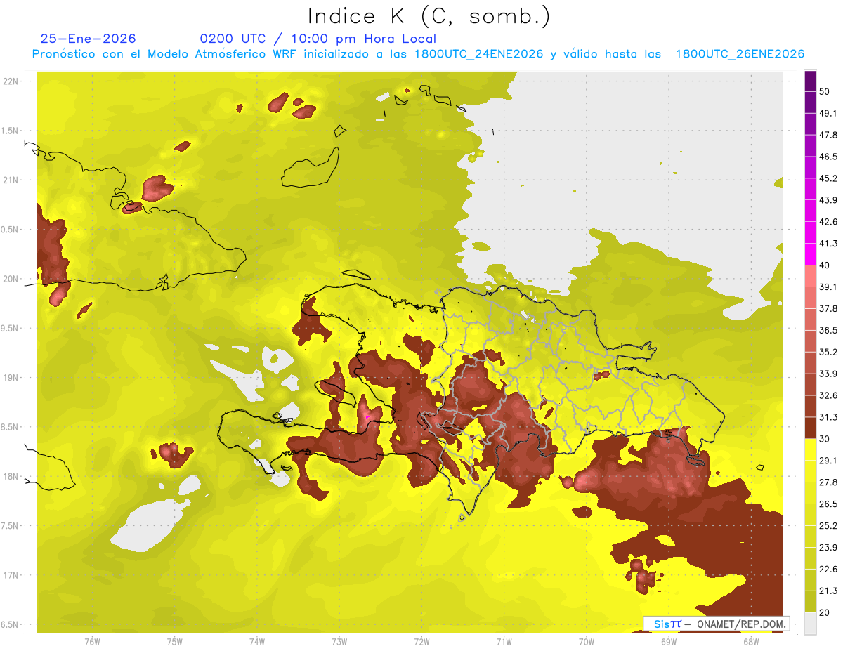Click the "71W" longitude axis label

point(504,642)
